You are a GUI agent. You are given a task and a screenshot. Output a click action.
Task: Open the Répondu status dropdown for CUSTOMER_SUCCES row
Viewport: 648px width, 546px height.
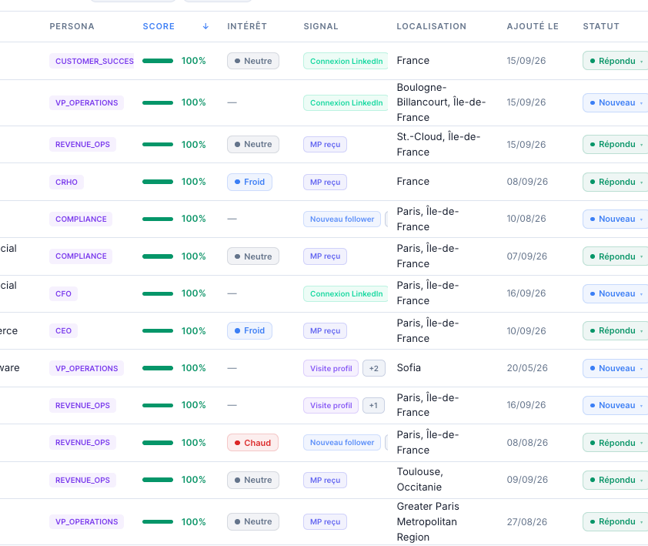(x=616, y=61)
